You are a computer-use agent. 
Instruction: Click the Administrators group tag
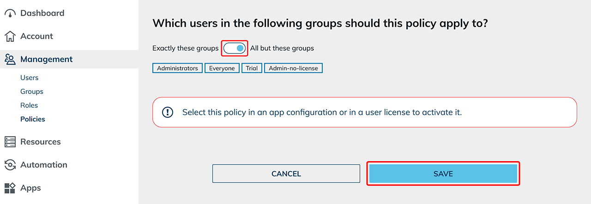177,68
